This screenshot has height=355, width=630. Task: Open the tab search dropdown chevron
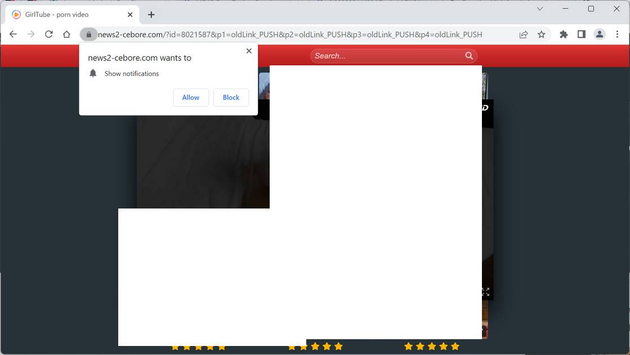pyautogui.click(x=540, y=8)
